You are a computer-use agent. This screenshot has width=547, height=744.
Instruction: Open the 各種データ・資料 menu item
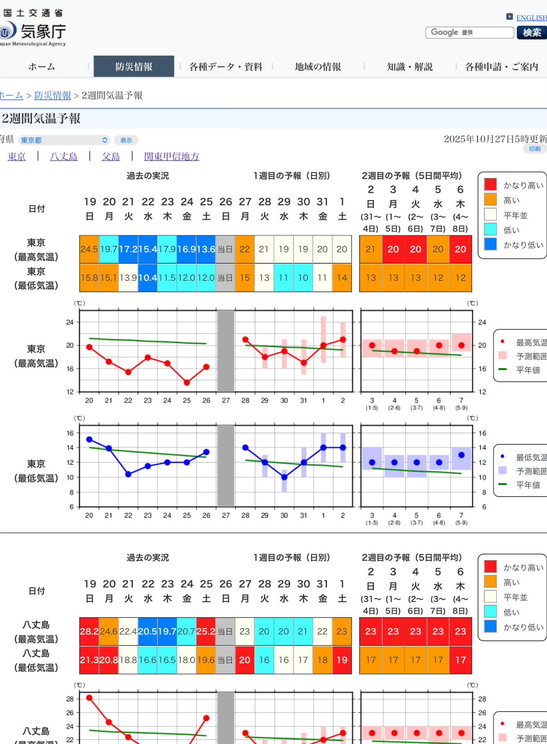coord(226,67)
